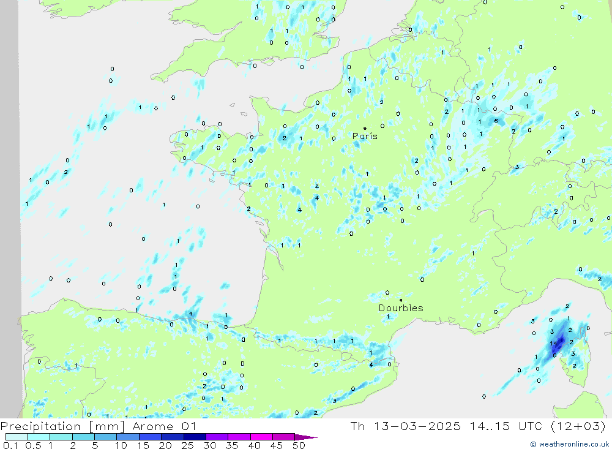Click the 14 mm value near Corsica
Image resolution: width=612 pixels, height=449 pixels.
553,344
